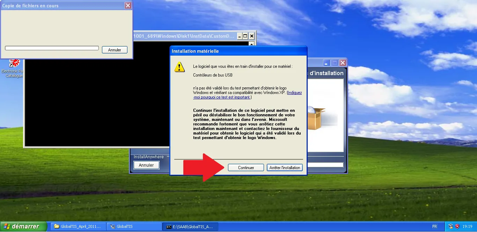Click the Windows Update tray icon
This screenshot has height=232, width=477.
450,226
